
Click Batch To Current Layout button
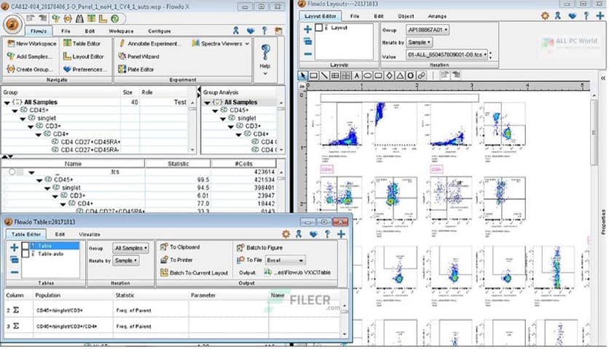tap(193, 273)
